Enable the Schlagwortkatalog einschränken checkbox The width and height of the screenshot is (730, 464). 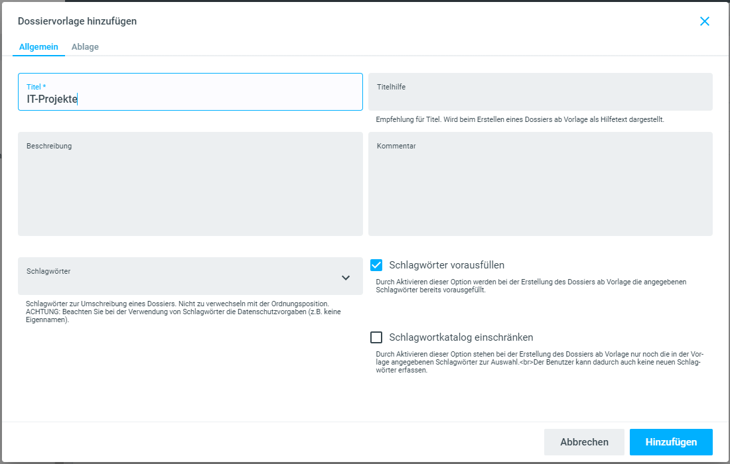pos(376,337)
